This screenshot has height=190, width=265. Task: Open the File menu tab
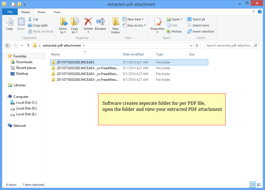click(x=10, y=12)
